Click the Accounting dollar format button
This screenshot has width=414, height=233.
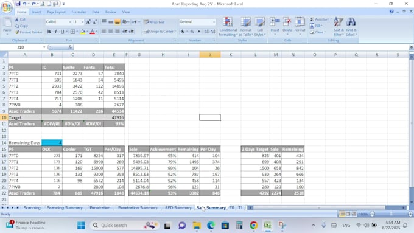point(183,32)
